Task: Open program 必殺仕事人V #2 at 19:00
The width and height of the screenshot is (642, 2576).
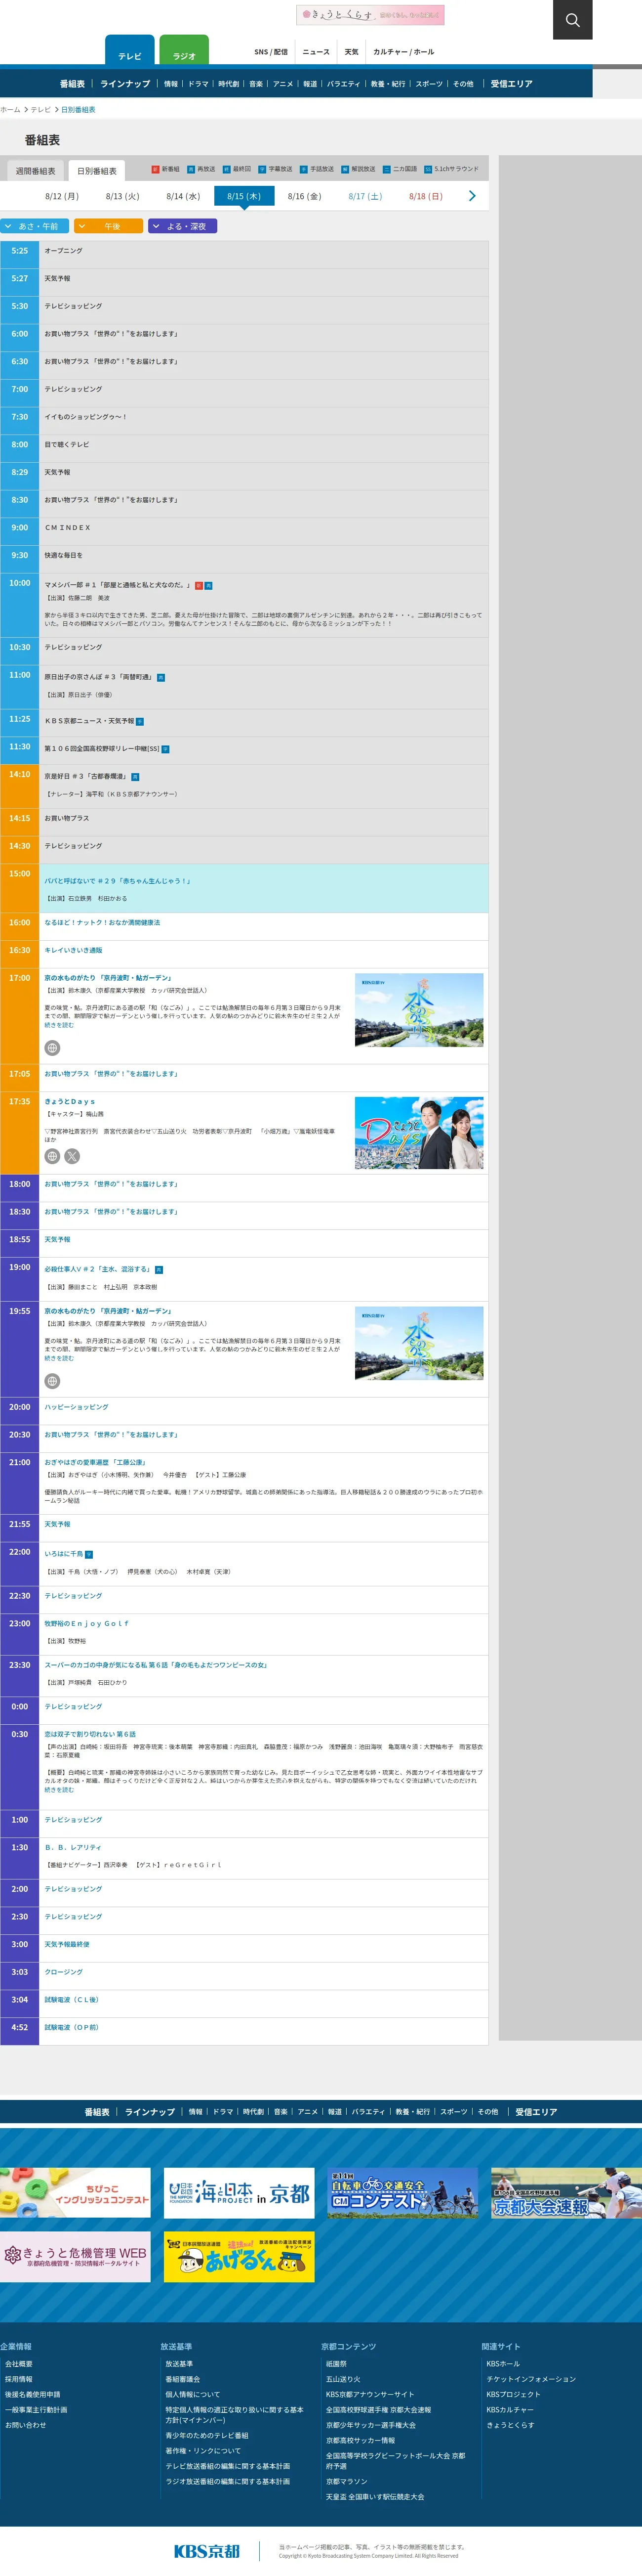Action: pyautogui.click(x=98, y=1269)
